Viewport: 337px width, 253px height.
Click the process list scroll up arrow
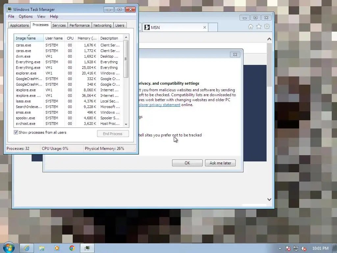[126, 37]
